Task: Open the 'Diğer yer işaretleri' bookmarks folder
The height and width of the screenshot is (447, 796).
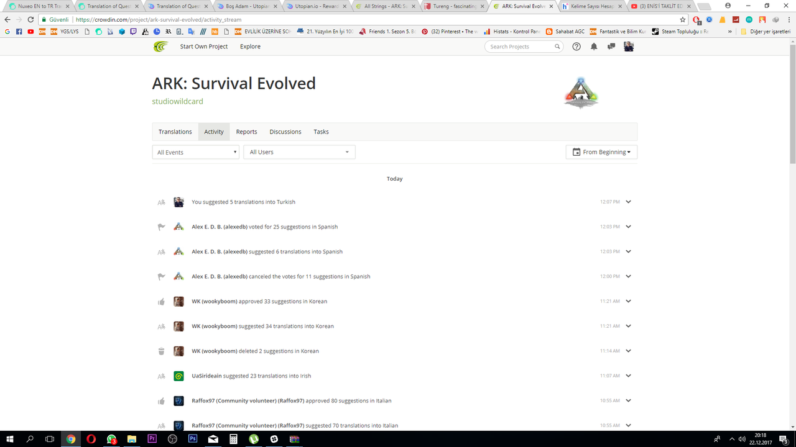Action: point(766,31)
